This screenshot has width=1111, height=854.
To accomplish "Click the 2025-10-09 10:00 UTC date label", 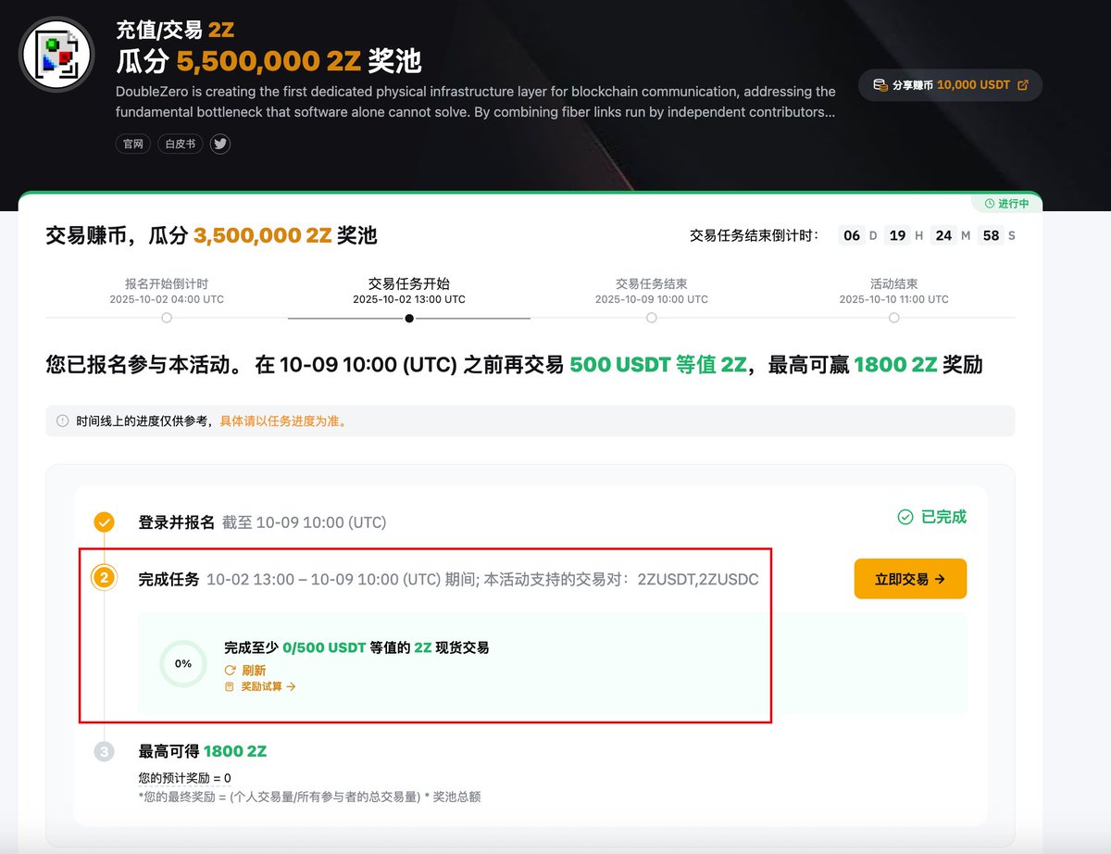I will click(652, 299).
